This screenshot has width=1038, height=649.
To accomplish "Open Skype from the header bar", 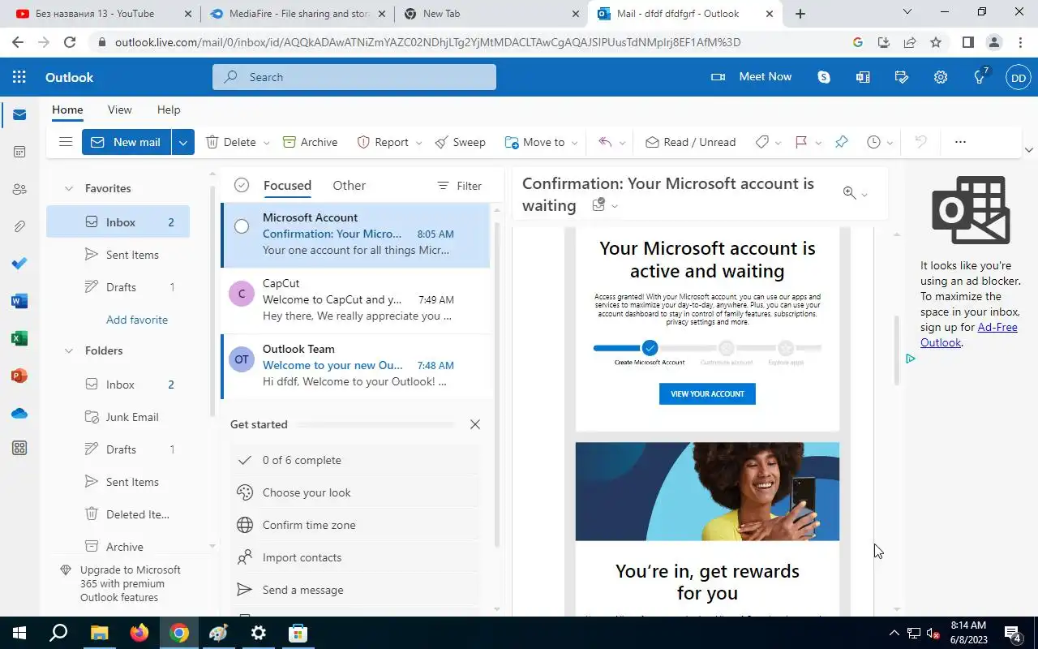I will pyautogui.click(x=824, y=77).
